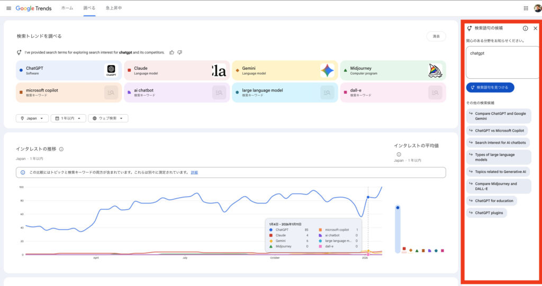Expand the Japan region dropdown
Image resolution: width=542 pixels, height=286 pixels.
(x=32, y=118)
